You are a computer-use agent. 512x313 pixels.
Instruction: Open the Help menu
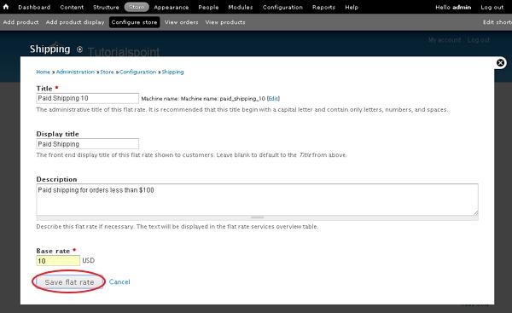click(352, 7)
